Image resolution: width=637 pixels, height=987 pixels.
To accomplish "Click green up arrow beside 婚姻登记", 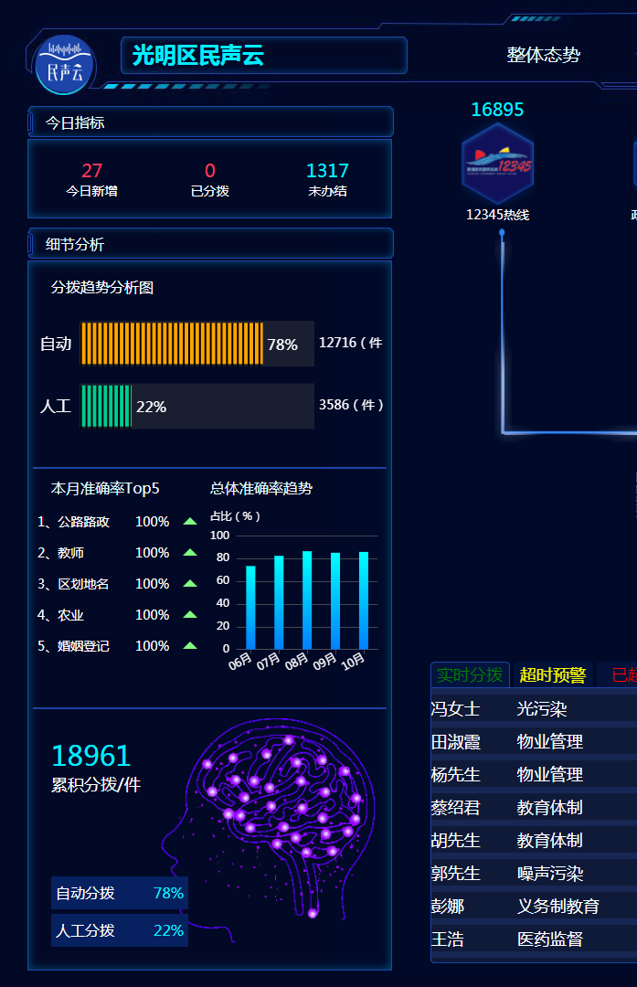I will tap(190, 646).
